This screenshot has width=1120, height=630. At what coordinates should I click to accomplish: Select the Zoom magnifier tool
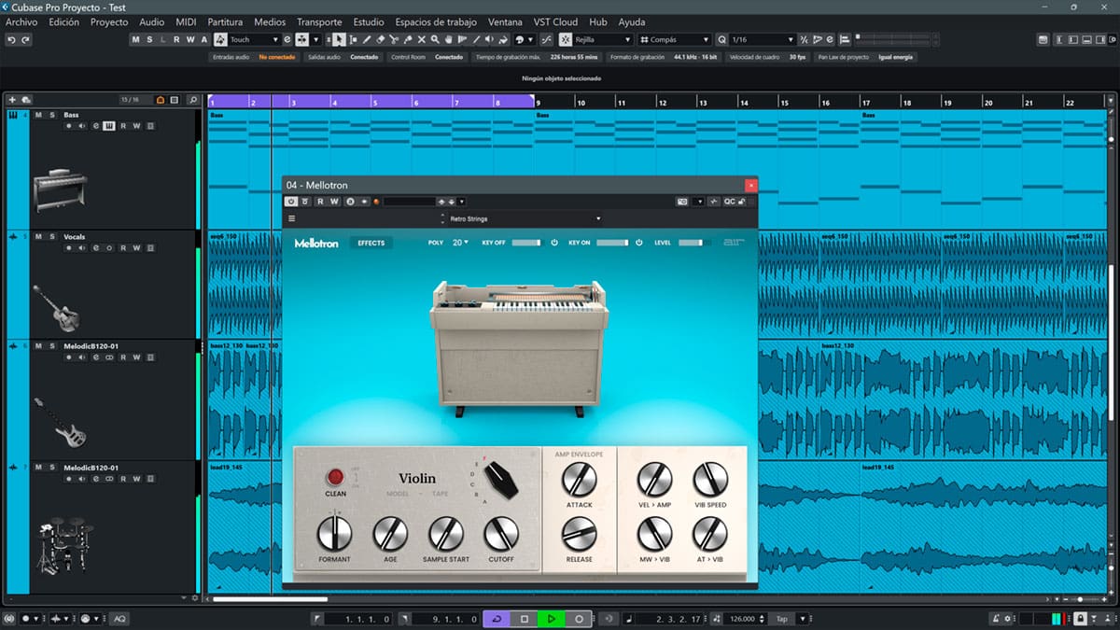[436, 40]
